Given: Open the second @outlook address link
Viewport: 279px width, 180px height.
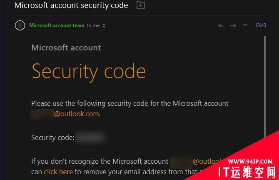Looking at the screenshot, I should 207,161.
